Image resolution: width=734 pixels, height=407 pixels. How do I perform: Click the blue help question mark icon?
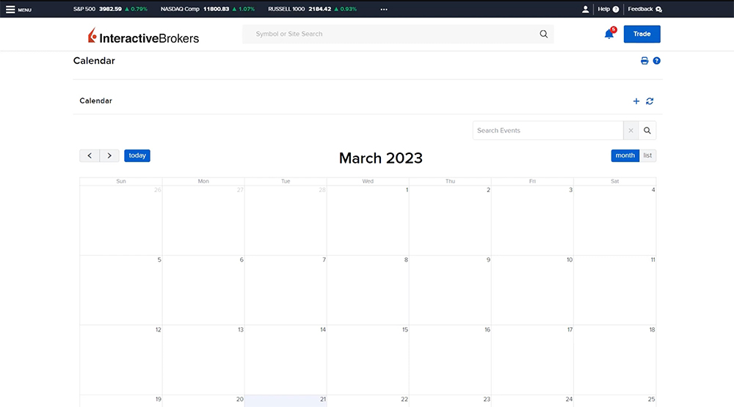657,61
